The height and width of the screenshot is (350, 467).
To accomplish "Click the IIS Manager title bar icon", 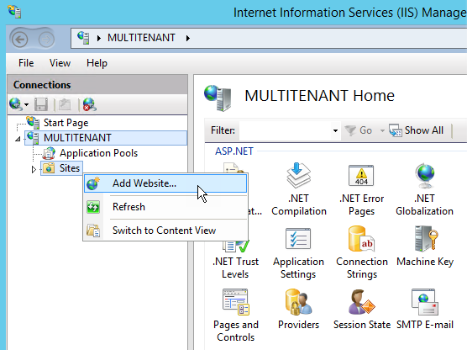I will (15, 12).
